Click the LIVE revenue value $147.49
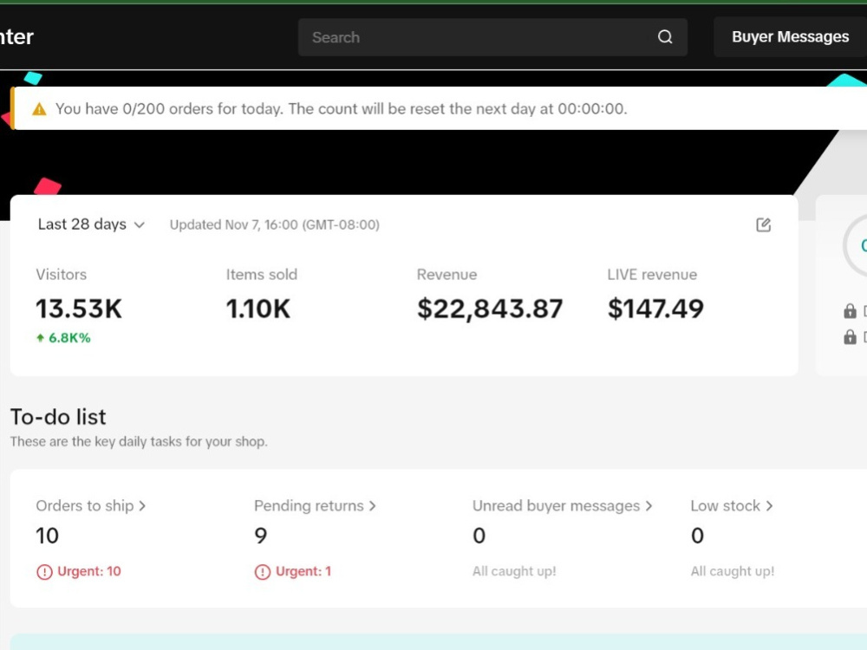Screen dimensions: 867x650 (x=655, y=309)
